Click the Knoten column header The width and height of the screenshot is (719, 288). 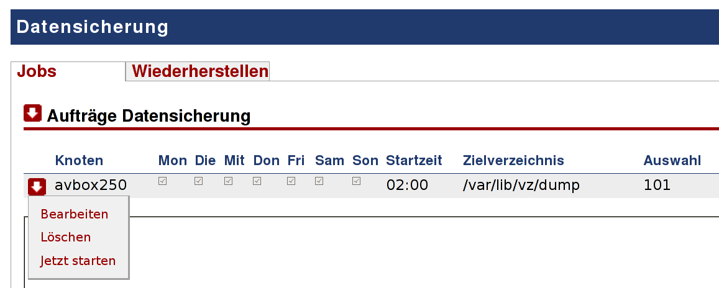pyautogui.click(x=79, y=160)
